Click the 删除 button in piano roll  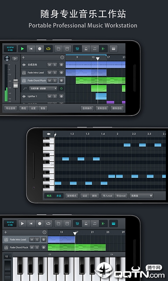point(94,196)
